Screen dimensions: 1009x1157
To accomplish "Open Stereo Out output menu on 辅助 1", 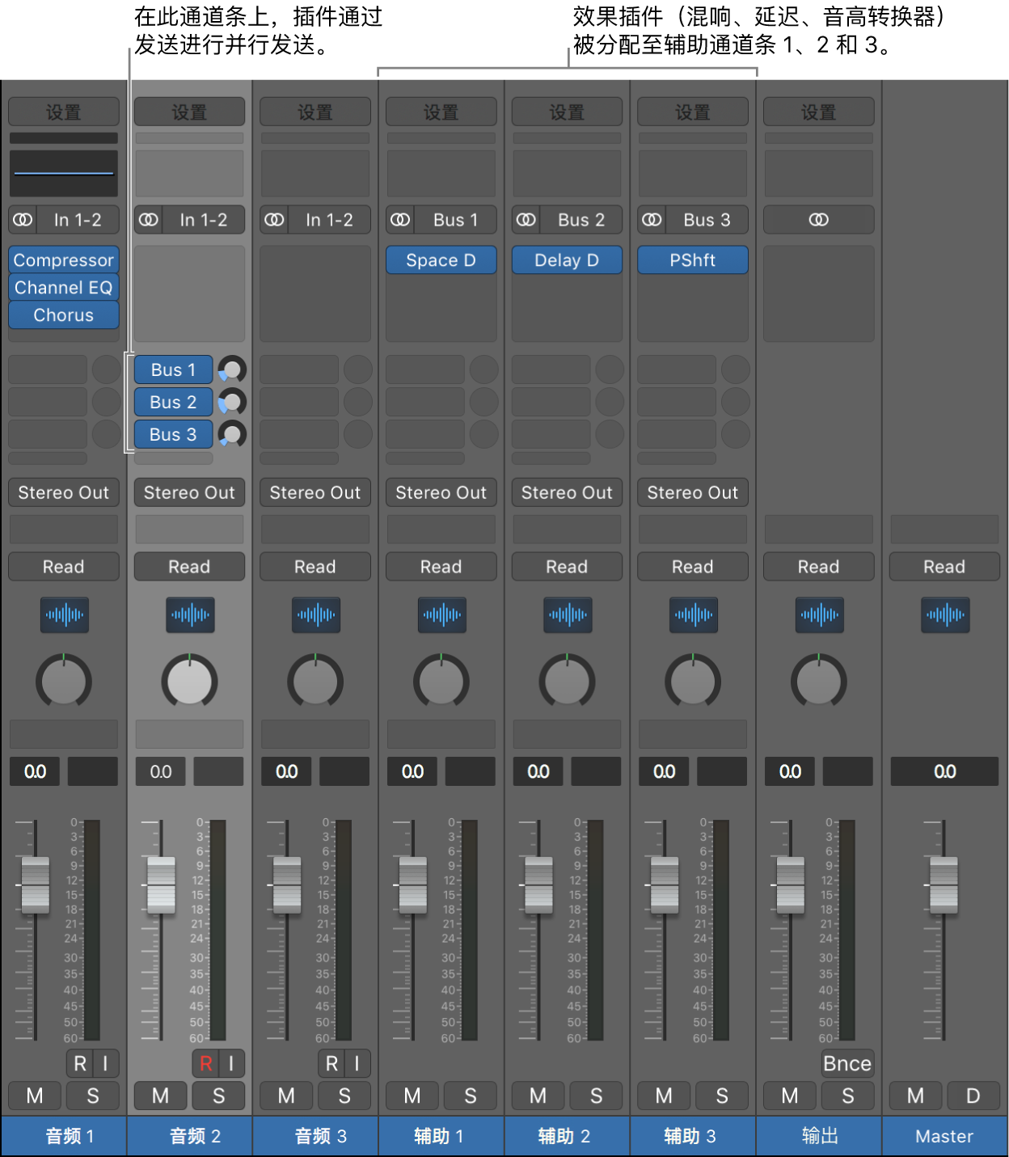I will pos(441,492).
